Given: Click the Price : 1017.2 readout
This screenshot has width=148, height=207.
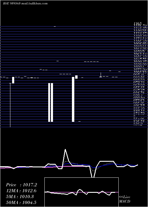Looking at the screenshot, I should pos(21,185).
